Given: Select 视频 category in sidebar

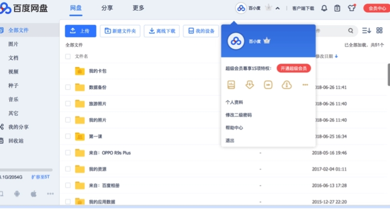Looking at the screenshot, I should (x=13, y=72).
